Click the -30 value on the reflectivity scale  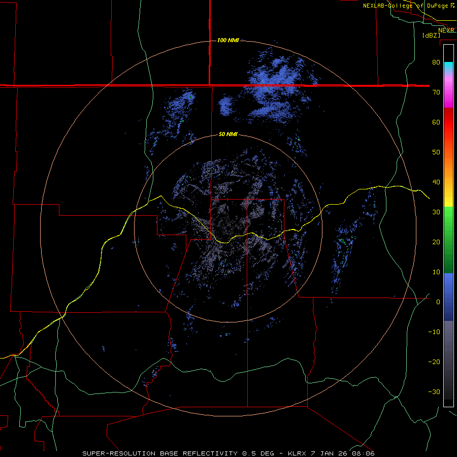coord(434,391)
